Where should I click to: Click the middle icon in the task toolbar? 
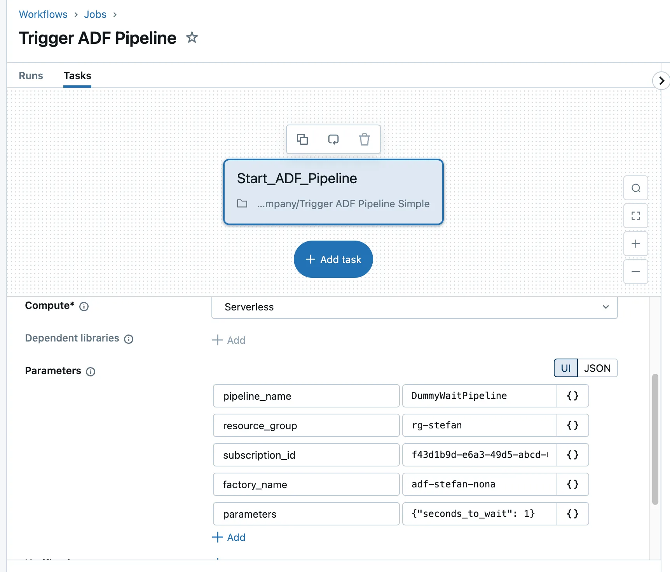click(333, 139)
